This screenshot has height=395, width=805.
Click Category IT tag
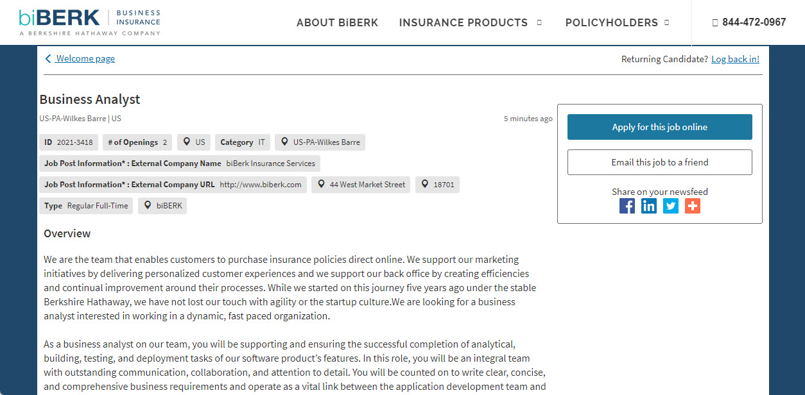tap(243, 142)
